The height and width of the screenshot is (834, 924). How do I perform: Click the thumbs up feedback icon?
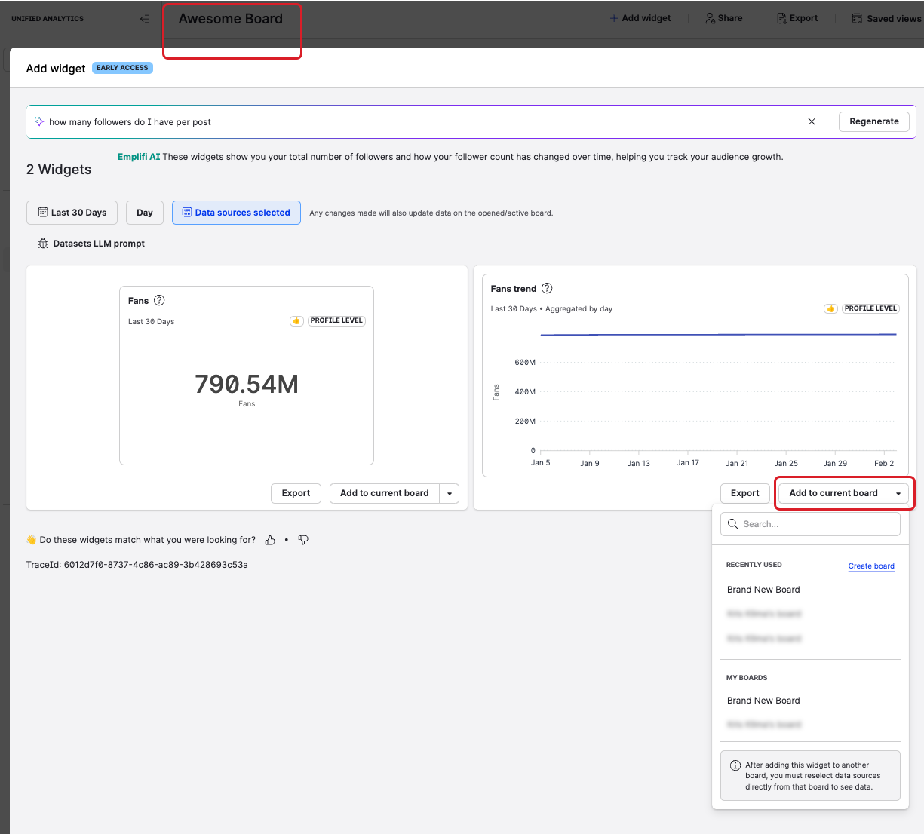point(270,540)
